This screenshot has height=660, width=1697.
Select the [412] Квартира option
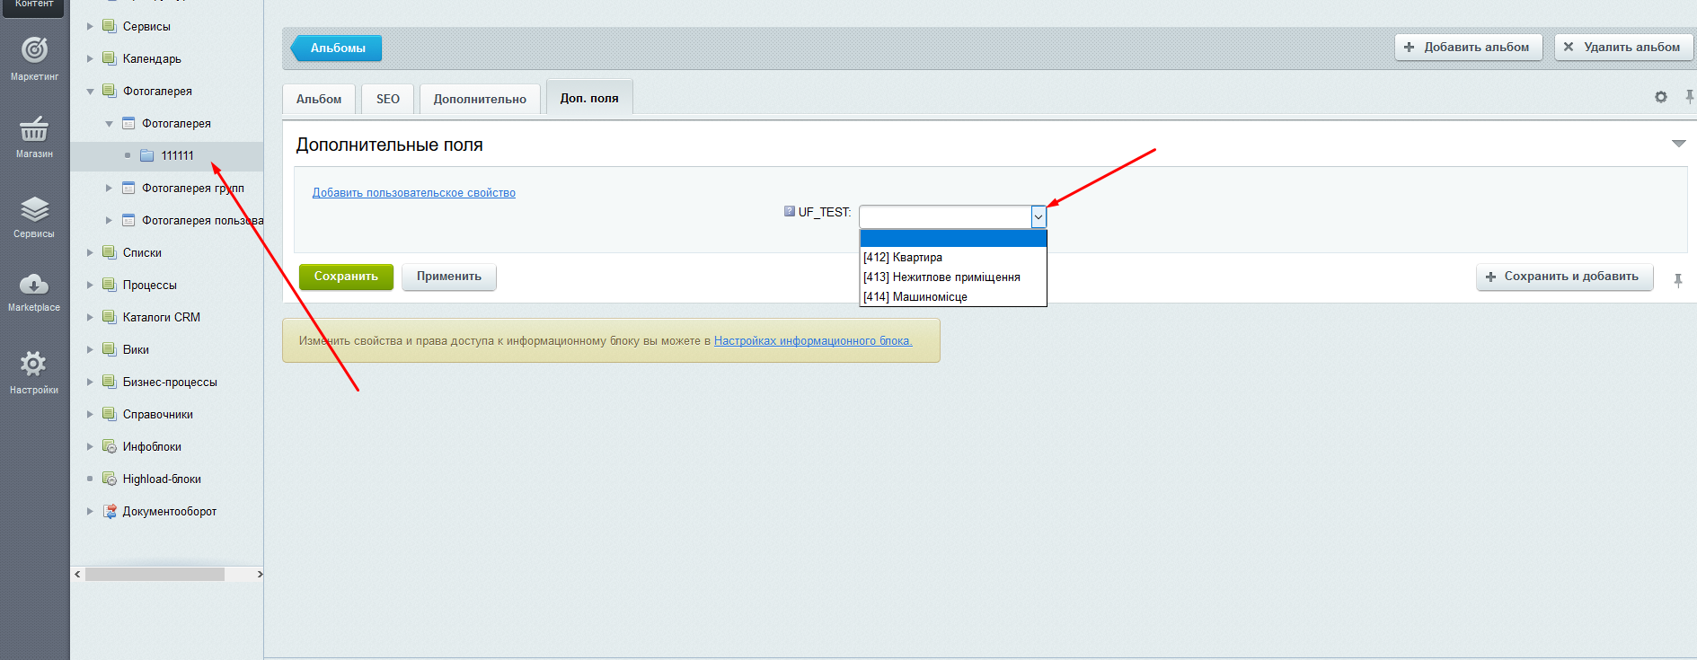pyautogui.click(x=903, y=258)
